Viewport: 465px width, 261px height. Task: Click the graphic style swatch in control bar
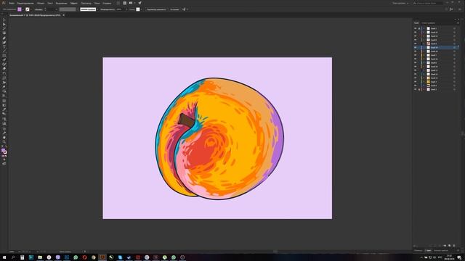click(x=138, y=9)
